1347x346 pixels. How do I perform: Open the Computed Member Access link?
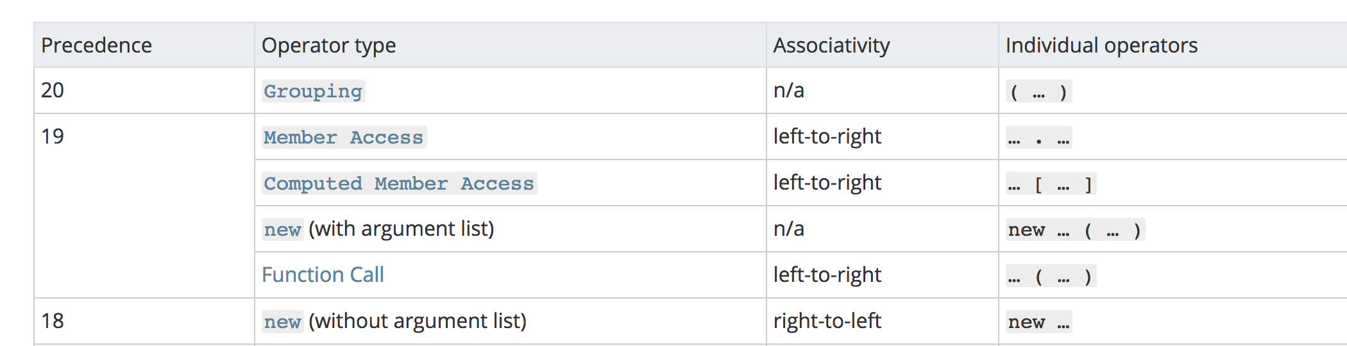pyautogui.click(x=399, y=184)
